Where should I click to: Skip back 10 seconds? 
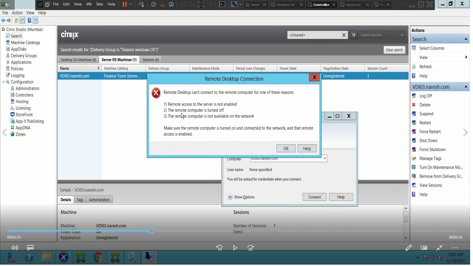click(x=220, y=248)
